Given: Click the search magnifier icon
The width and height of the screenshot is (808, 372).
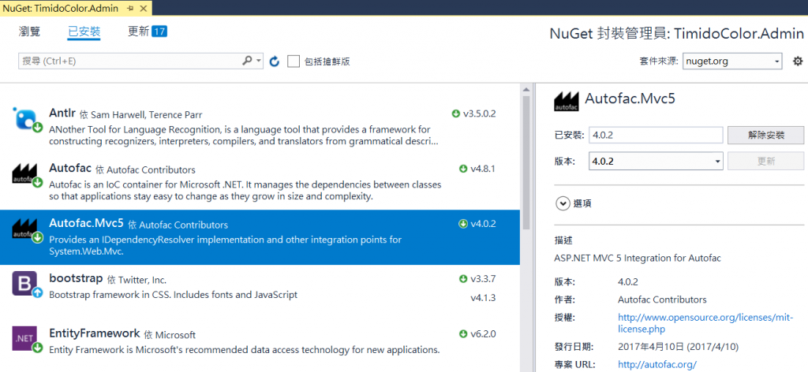Looking at the screenshot, I should (248, 61).
